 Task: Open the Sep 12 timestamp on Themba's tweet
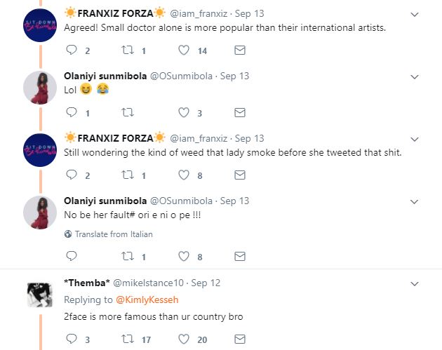206,283
